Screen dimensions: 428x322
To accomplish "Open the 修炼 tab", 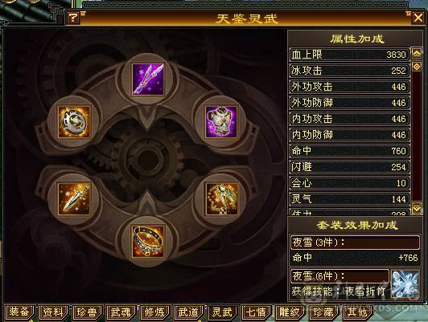I will point(154,312).
